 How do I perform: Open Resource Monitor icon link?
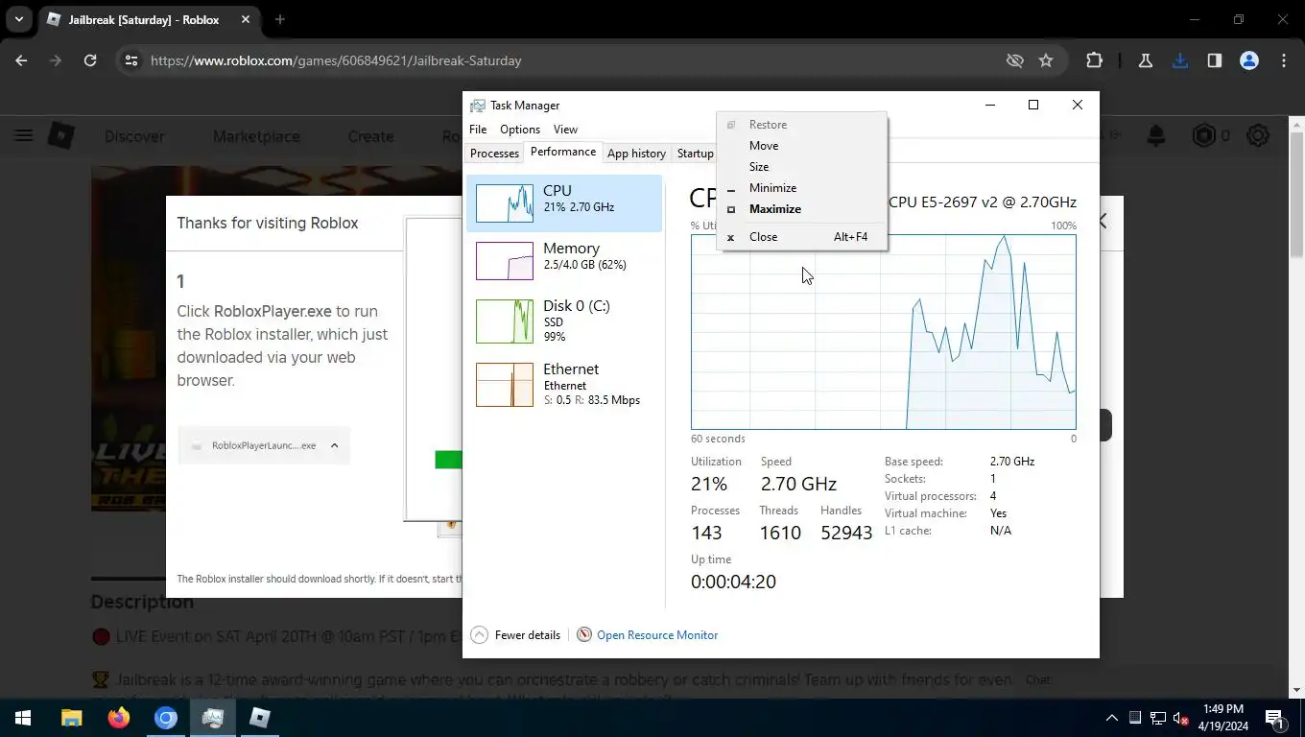(583, 635)
